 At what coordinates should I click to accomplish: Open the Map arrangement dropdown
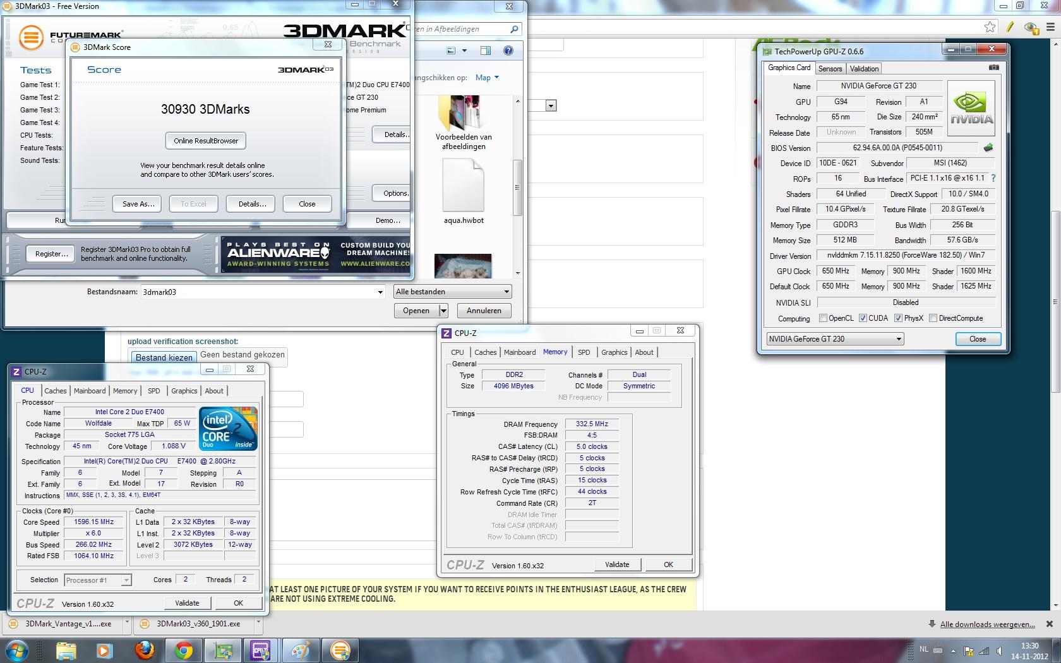[487, 78]
